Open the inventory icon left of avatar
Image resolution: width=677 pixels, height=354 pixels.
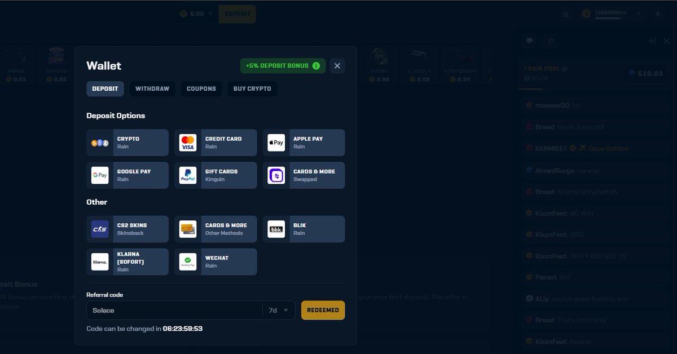point(565,14)
